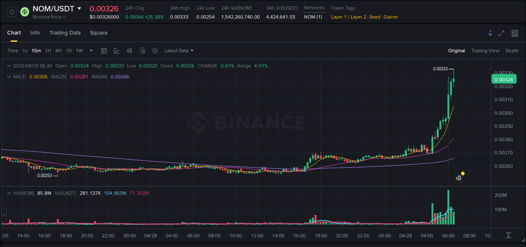526x247 pixels.
Task: Collapse the MA indicators row
Action: pyautogui.click(x=9, y=77)
